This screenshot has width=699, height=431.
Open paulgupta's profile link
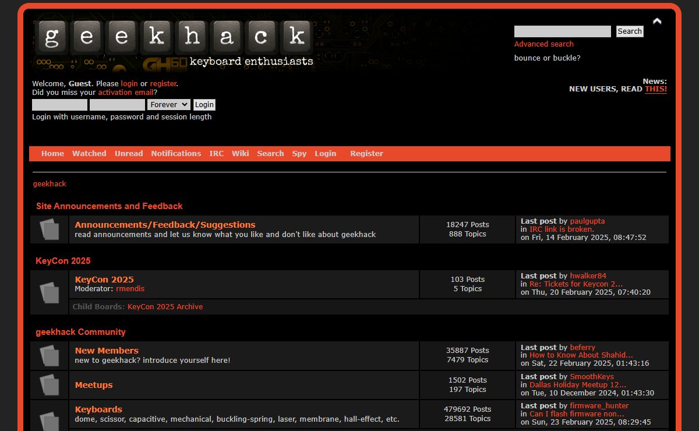[587, 221]
